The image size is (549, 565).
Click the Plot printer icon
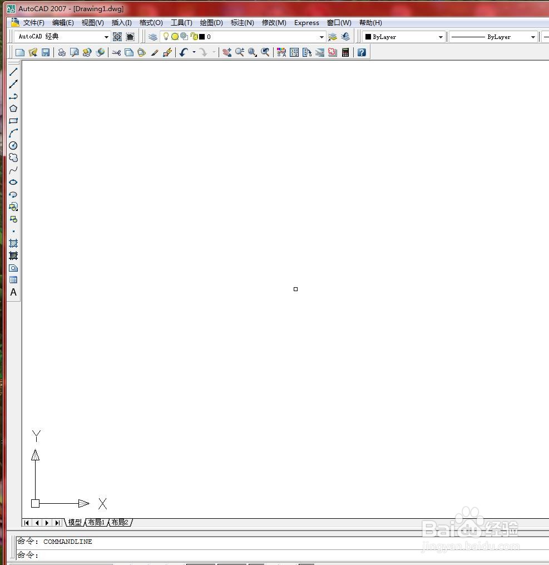tap(62, 53)
